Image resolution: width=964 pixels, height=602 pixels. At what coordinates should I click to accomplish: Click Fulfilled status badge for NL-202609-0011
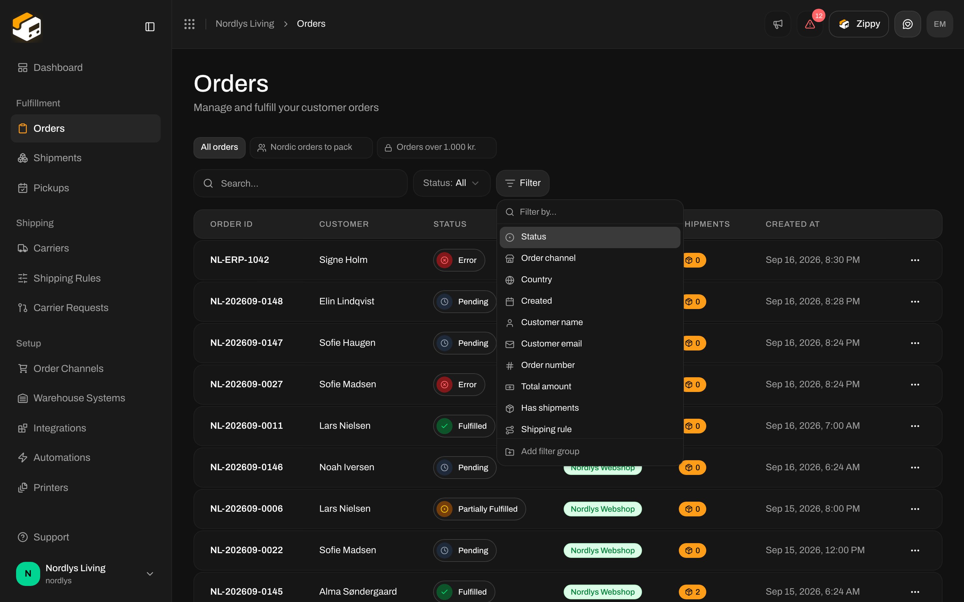464,426
